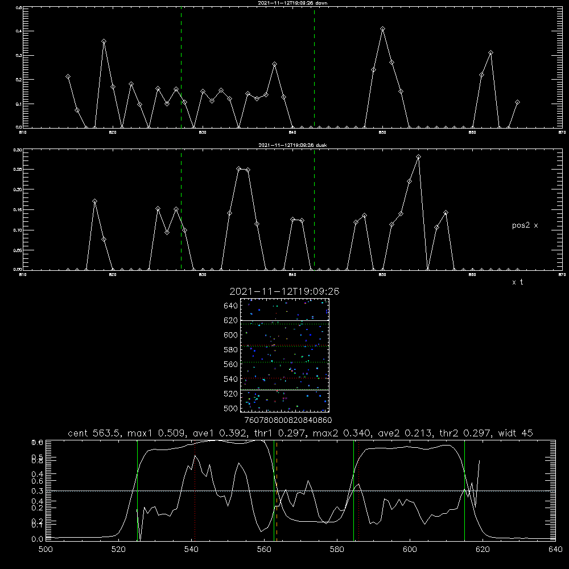The width and height of the screenshot is (569, 569).
Task: Click bottom plot x-axis label '600'
Action: 410,550
